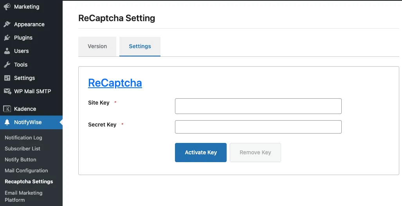Click the NotifyWise bell icon
Viewport: 402px width, 206px height.
pyautogui.click(x=7, y=122)
